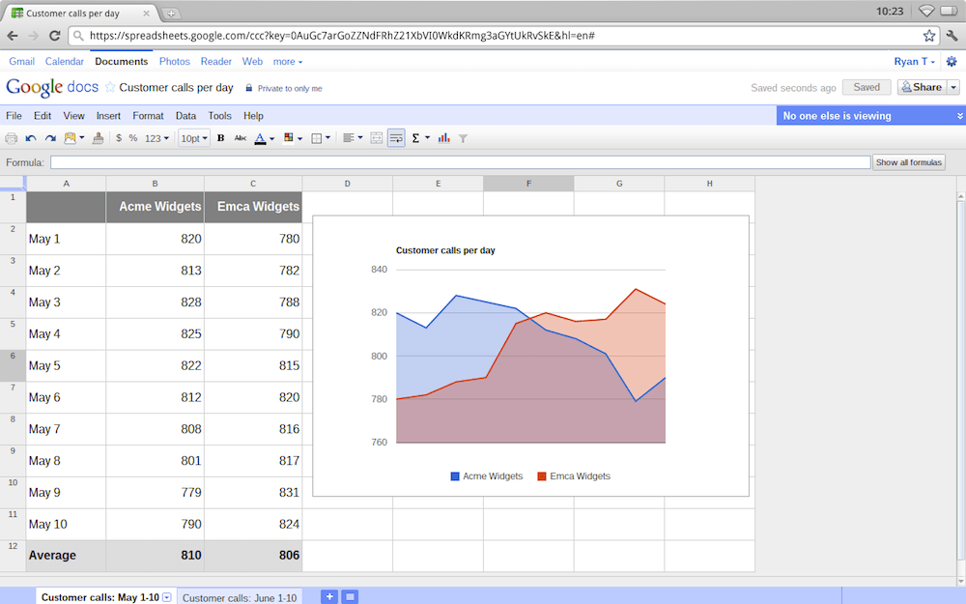Screen dimensions: 966x604
Task: Click the Show all formulas button
Action: (909, 162)
